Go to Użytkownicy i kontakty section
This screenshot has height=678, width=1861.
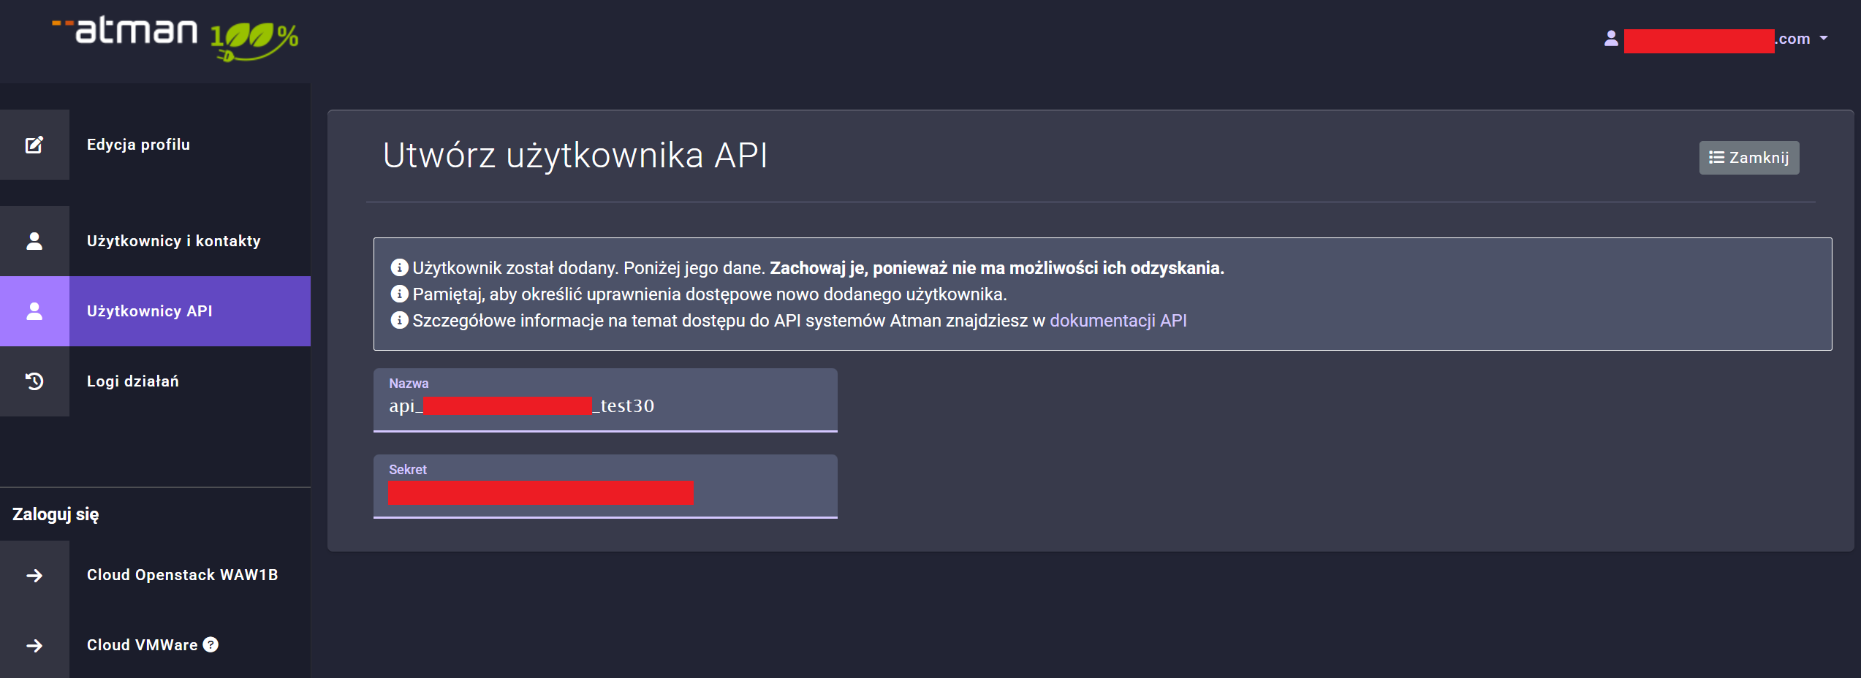(173, 241)
